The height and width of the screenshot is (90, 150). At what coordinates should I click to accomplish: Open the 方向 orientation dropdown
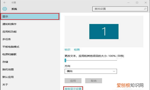91,71
